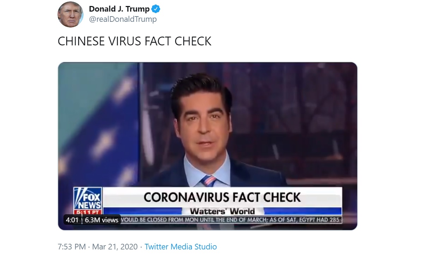Click the 6.3M views counter
The height and width of the screenshot is (254, 426).
point(102,220)
